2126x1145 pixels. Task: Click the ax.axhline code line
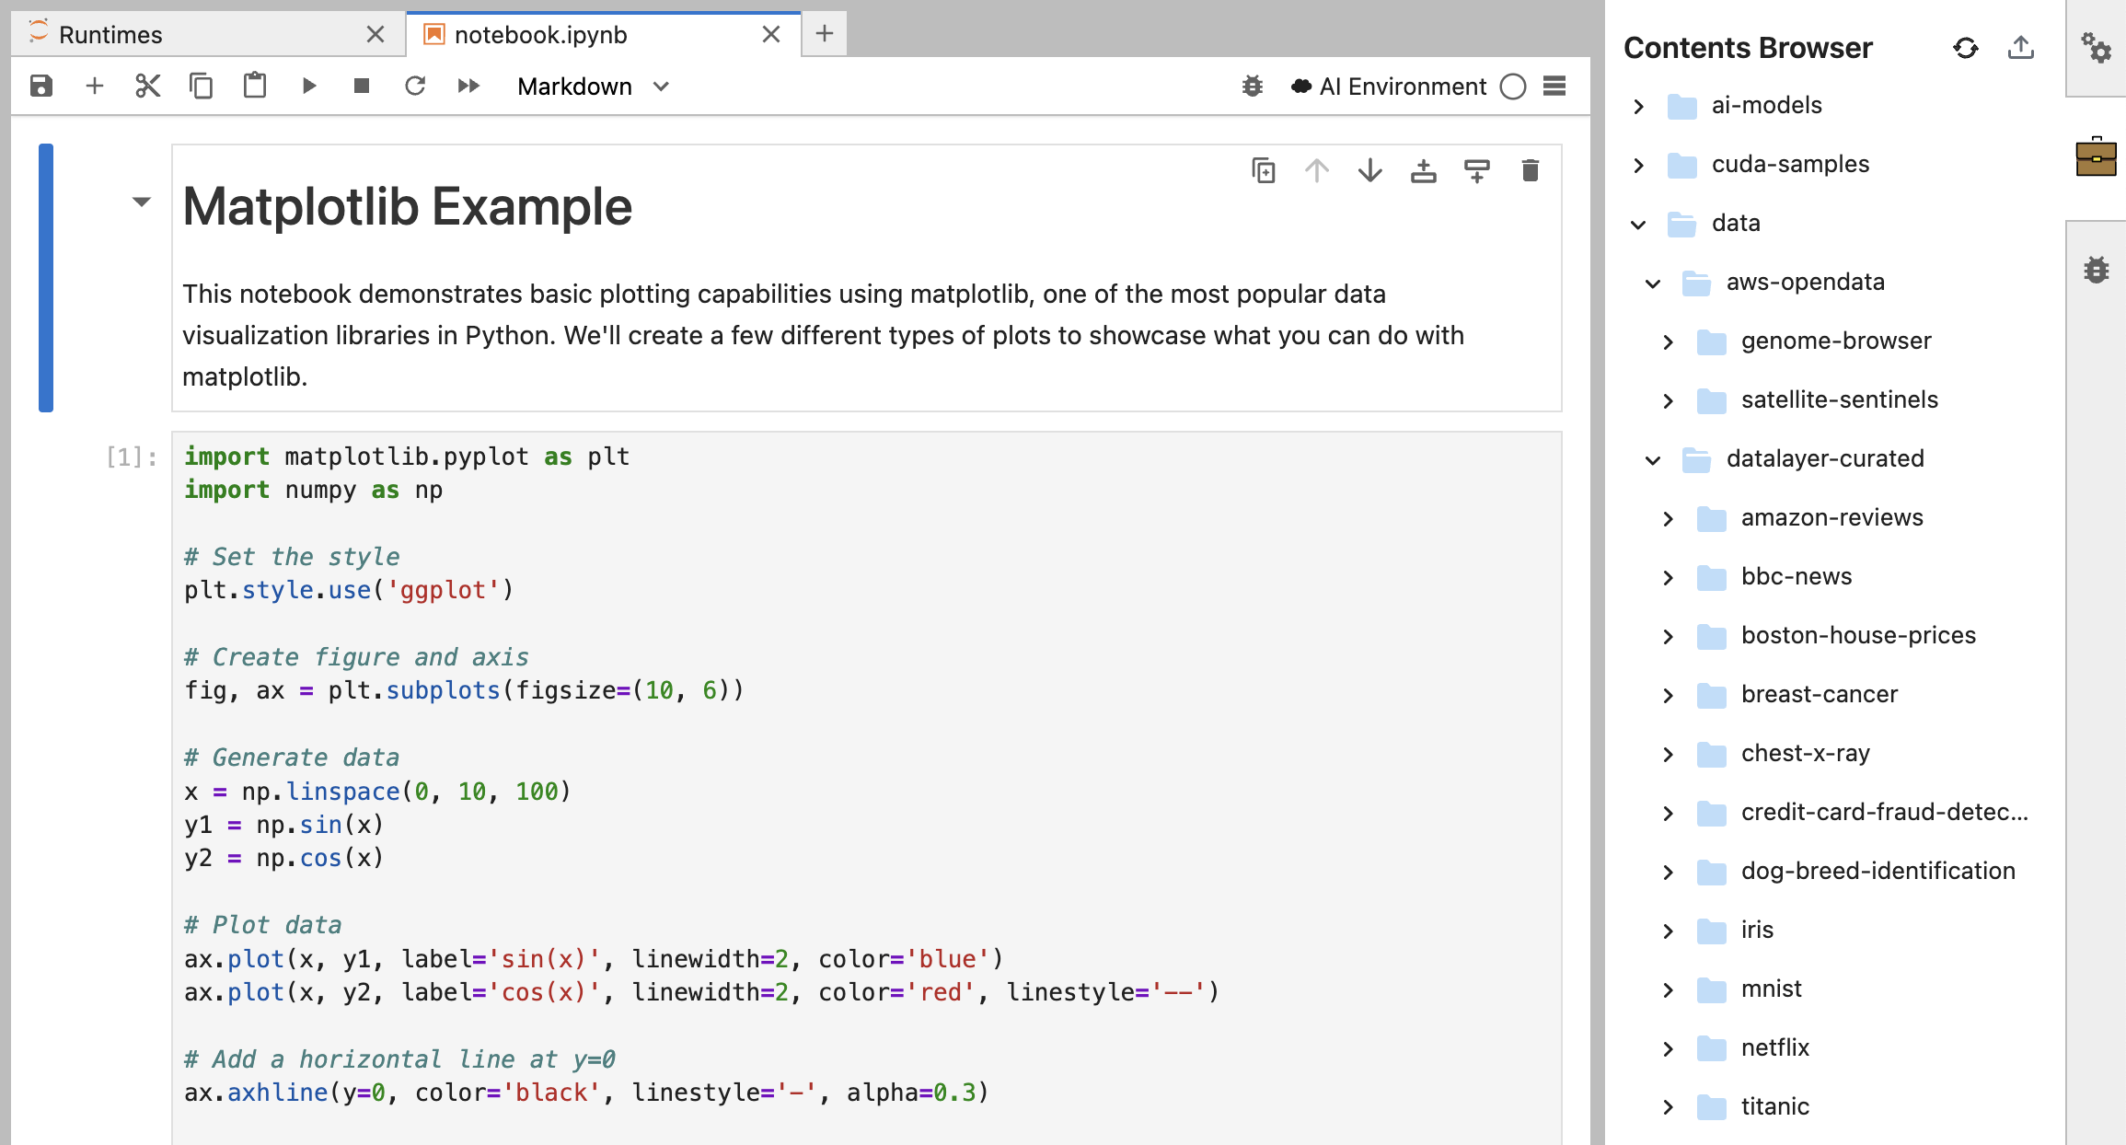pos(586,1093)
